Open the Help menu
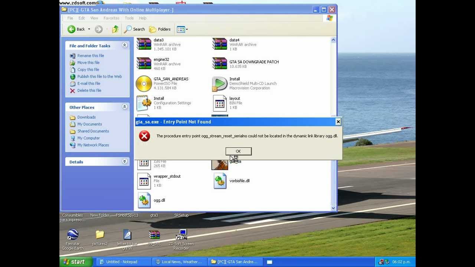The width and height of the screenshot is (475, 267). point(142,18)
